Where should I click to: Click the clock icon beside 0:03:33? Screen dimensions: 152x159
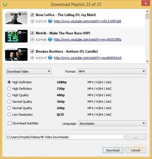(x=32, y=21)
